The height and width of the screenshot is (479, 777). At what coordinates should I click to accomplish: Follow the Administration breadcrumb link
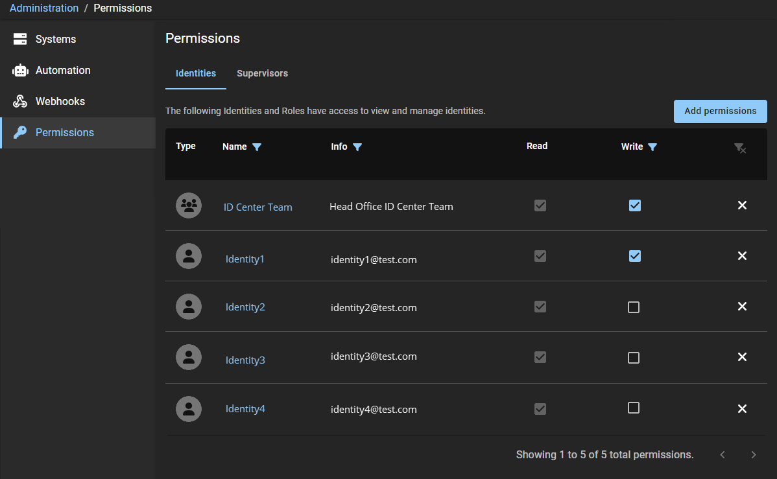pos(44,8)
